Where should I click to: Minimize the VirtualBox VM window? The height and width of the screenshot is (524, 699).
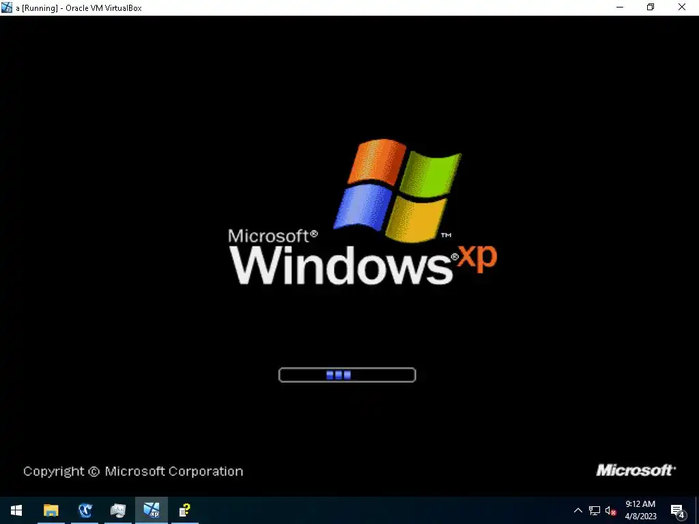[620, 8]
